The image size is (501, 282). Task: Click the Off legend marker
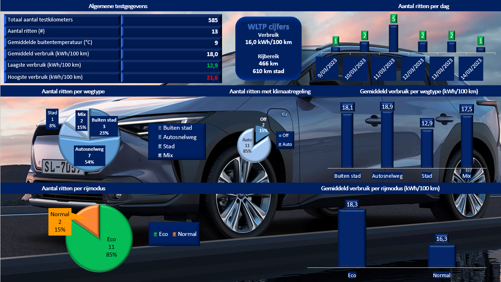[x=280, y=136]
